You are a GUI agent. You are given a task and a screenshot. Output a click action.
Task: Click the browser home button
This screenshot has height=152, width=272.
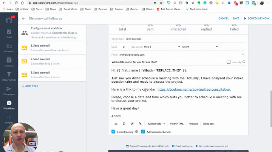click(22, 3)
